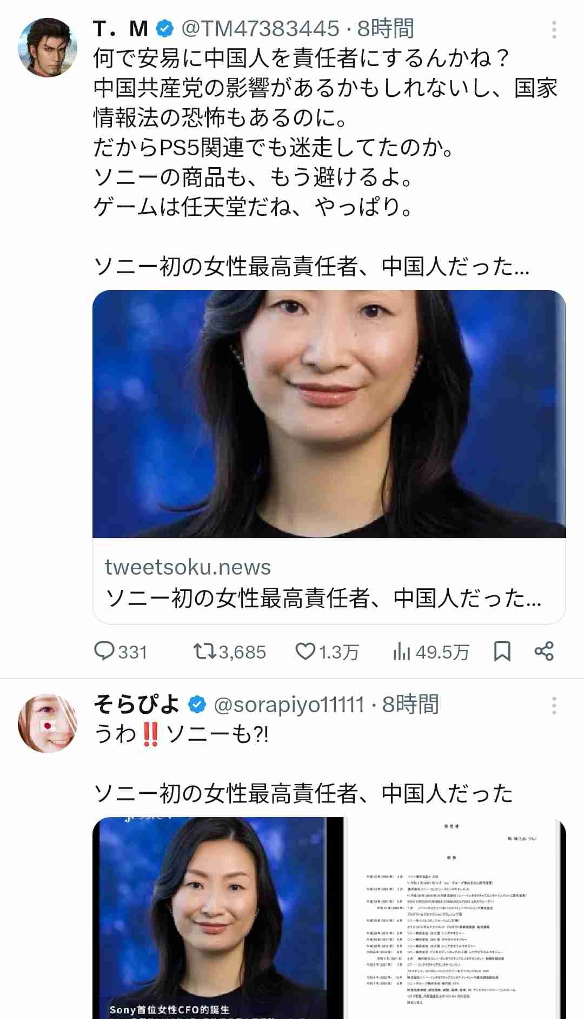The image size is (584, 1019).
Task: Open @sorapiyo11111 handle link
Action: [x=289, y=705]
